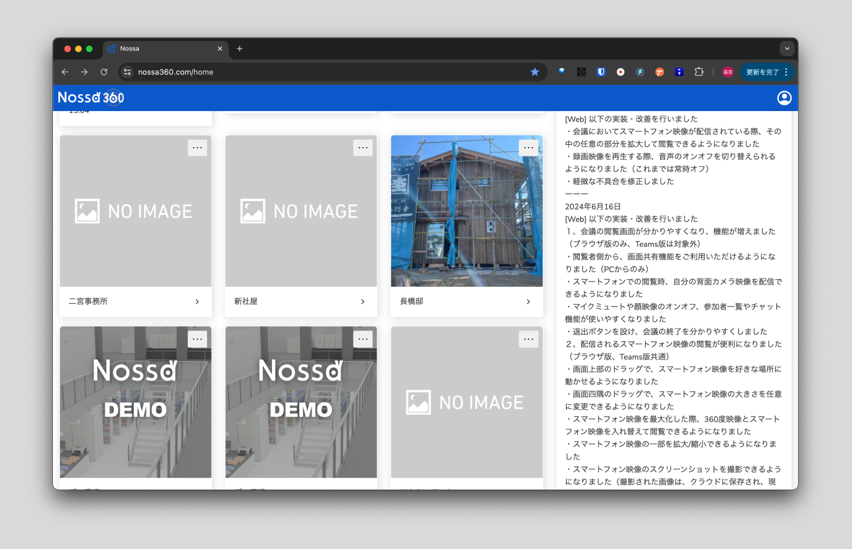852x549 pixels.
Task: Open more options on 長橋邸 card
Action: pos(528,148)
